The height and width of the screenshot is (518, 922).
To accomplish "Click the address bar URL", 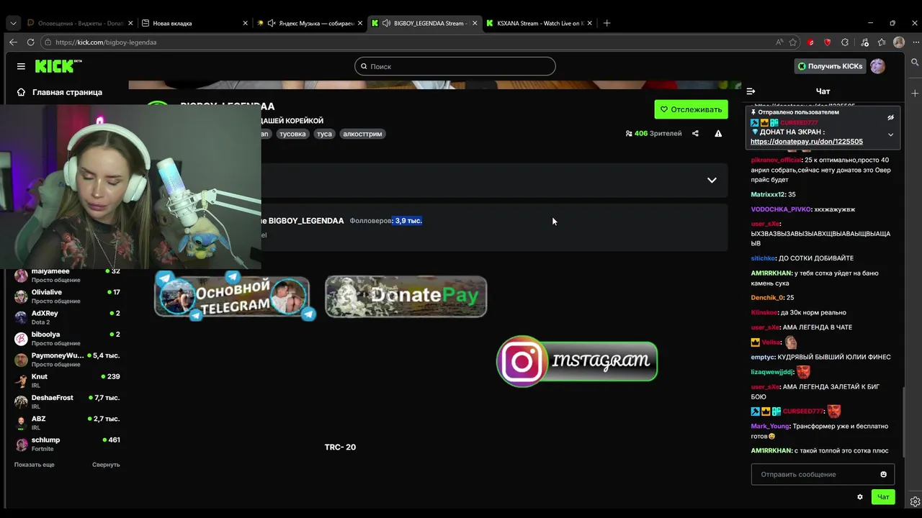I will tap(106, 42).
